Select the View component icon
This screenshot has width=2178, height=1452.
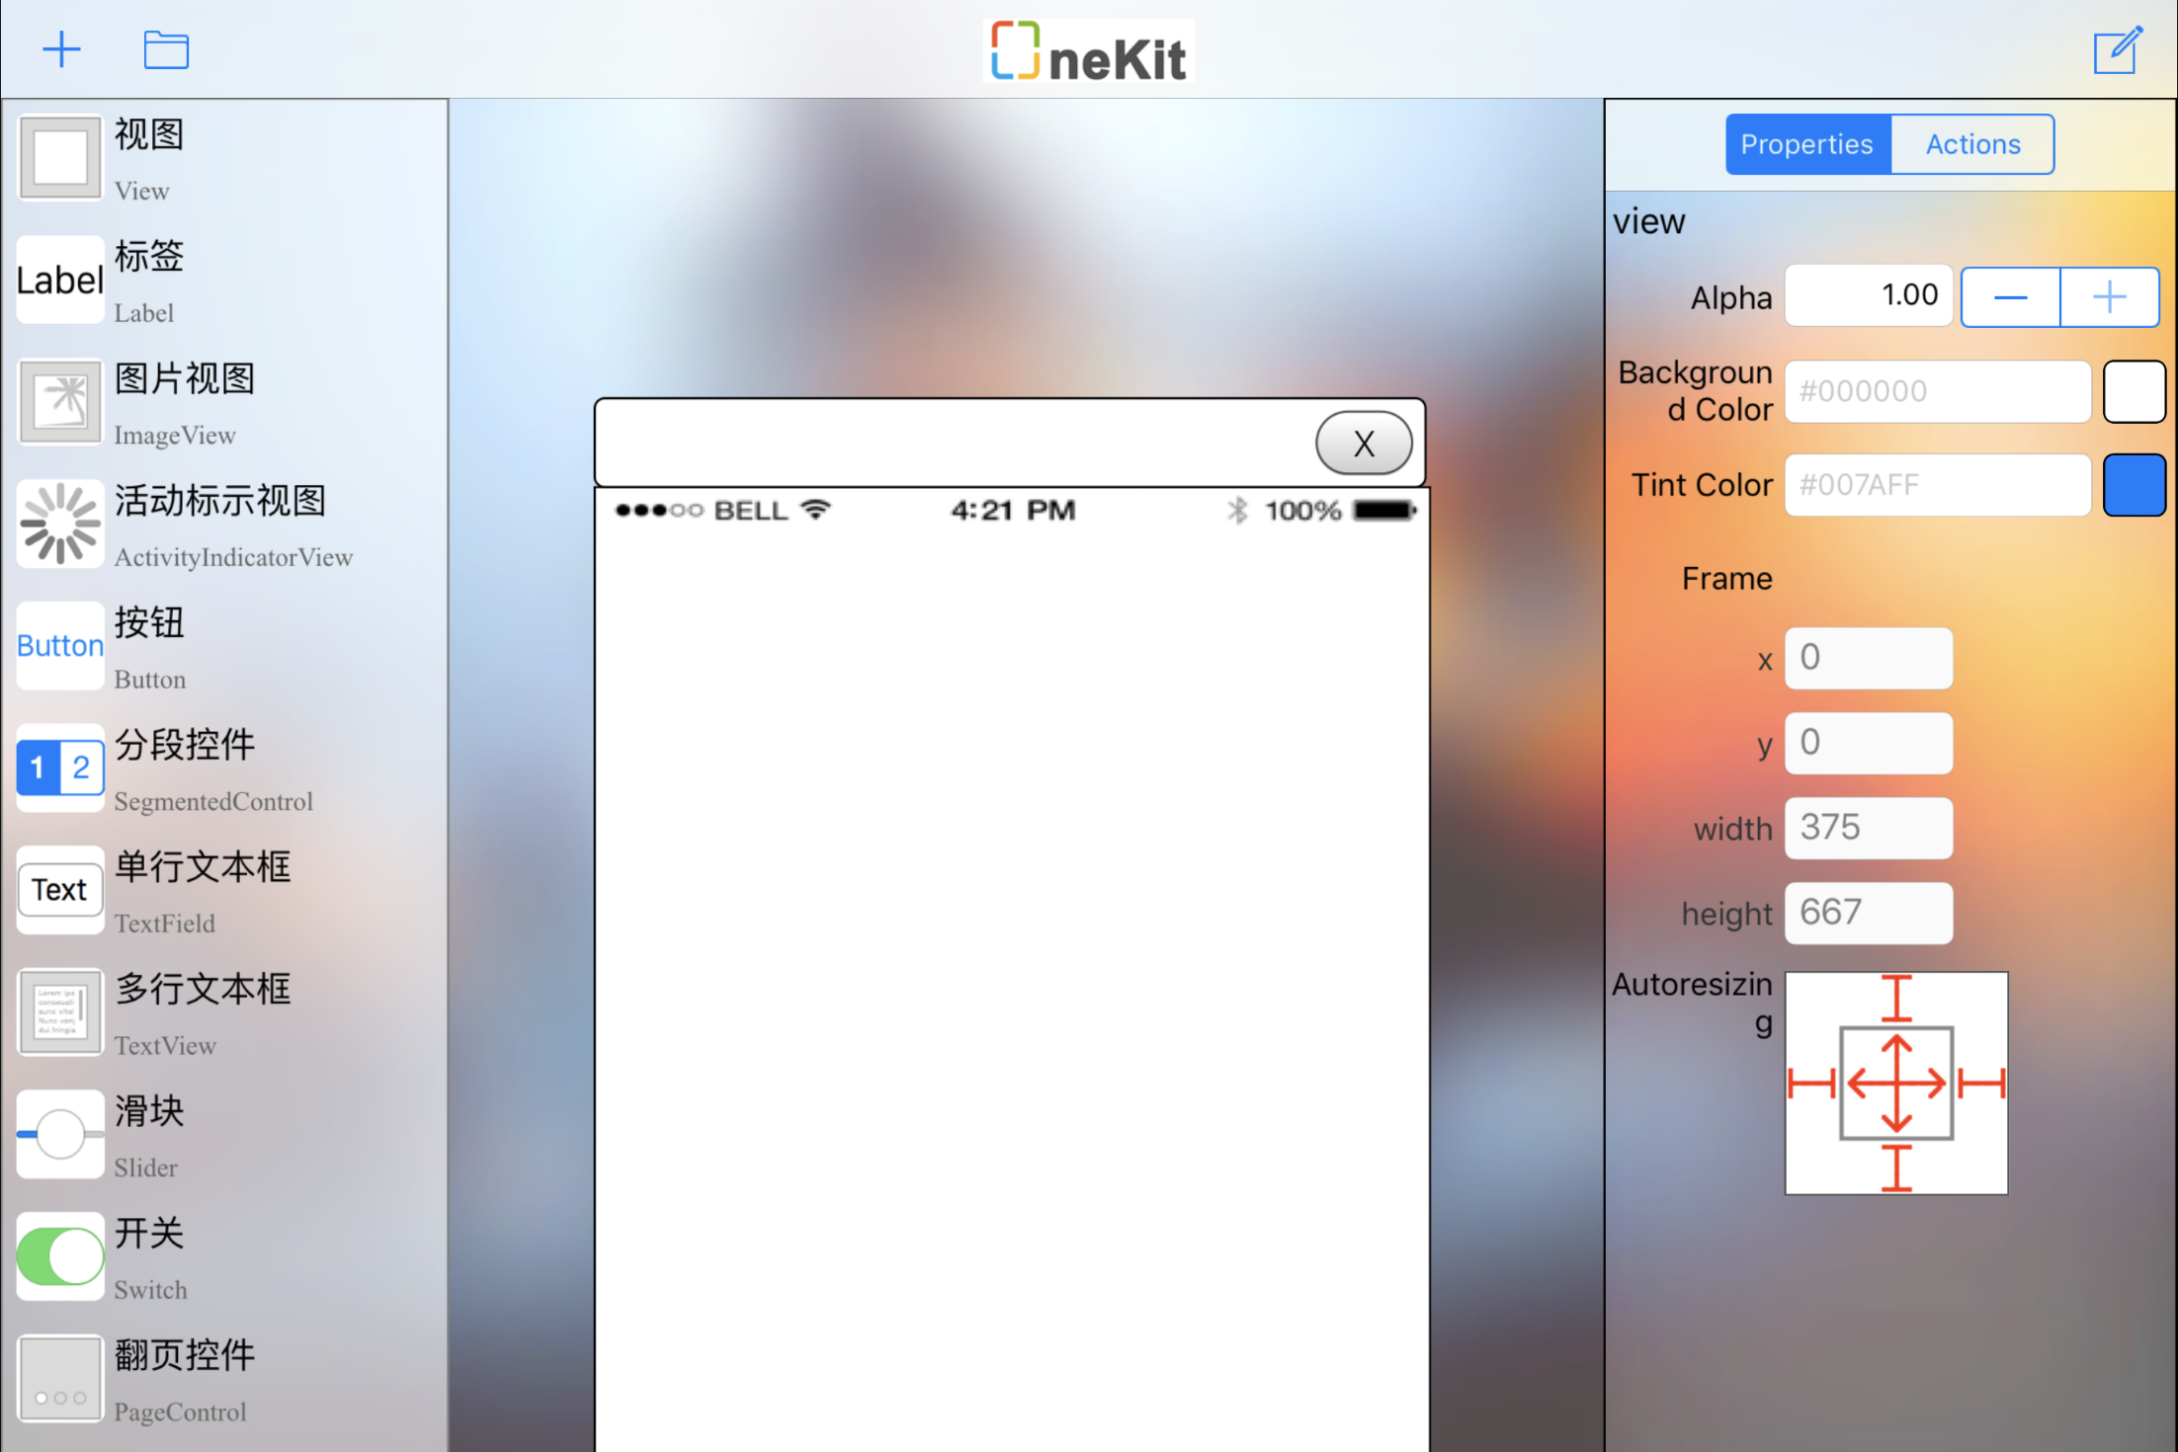[60, 158]
